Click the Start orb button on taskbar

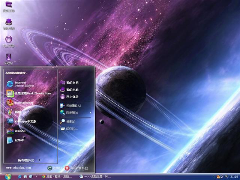click(x=7, y=176)
